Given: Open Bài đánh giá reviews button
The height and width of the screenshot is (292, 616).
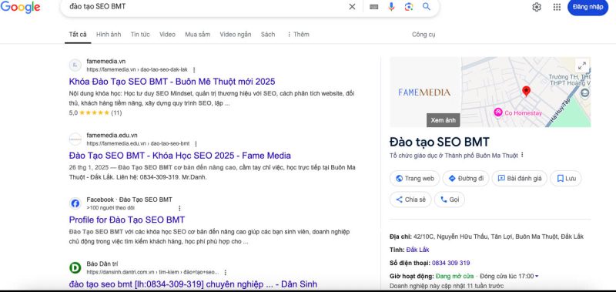Looking at the screenshot, I should click(519, 179).
